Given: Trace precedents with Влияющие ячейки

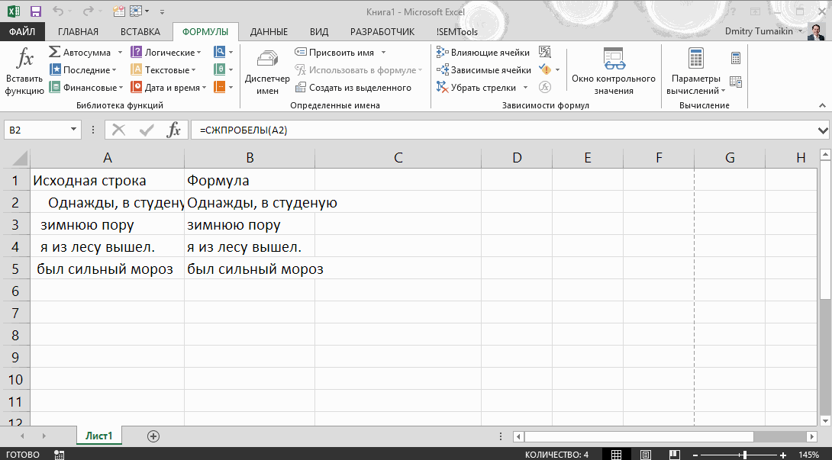Looking at the screenshot, I should point(483,52).
